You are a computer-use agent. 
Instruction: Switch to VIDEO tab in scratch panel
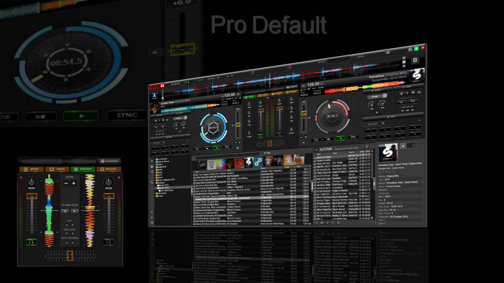click(57, 169)
